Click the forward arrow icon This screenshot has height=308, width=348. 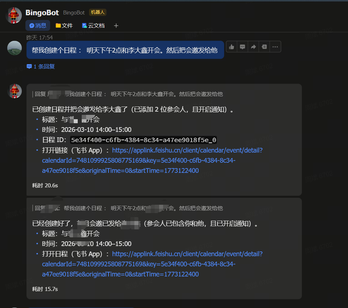point(253,47)
